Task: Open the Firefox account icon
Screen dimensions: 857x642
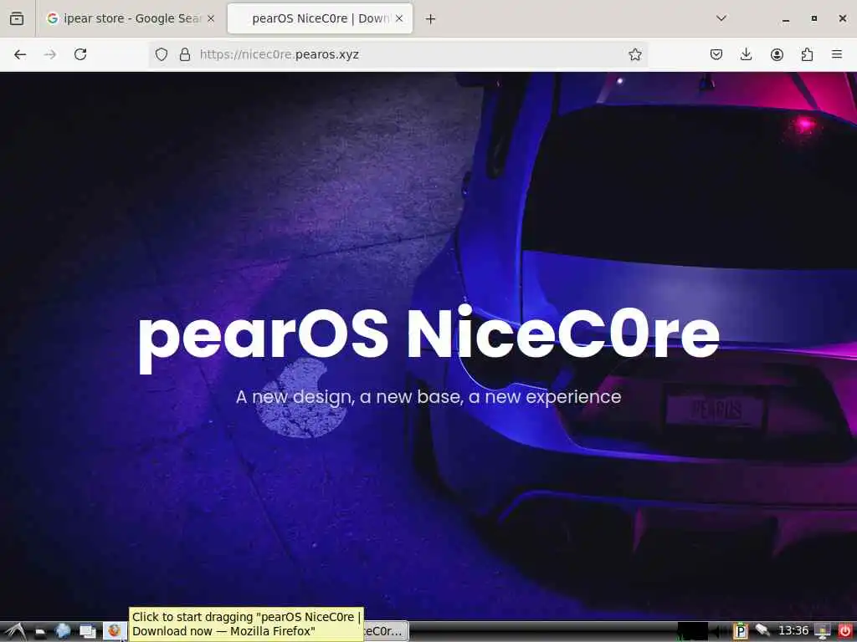Action: pyautogui.click(x=777, y=54)
